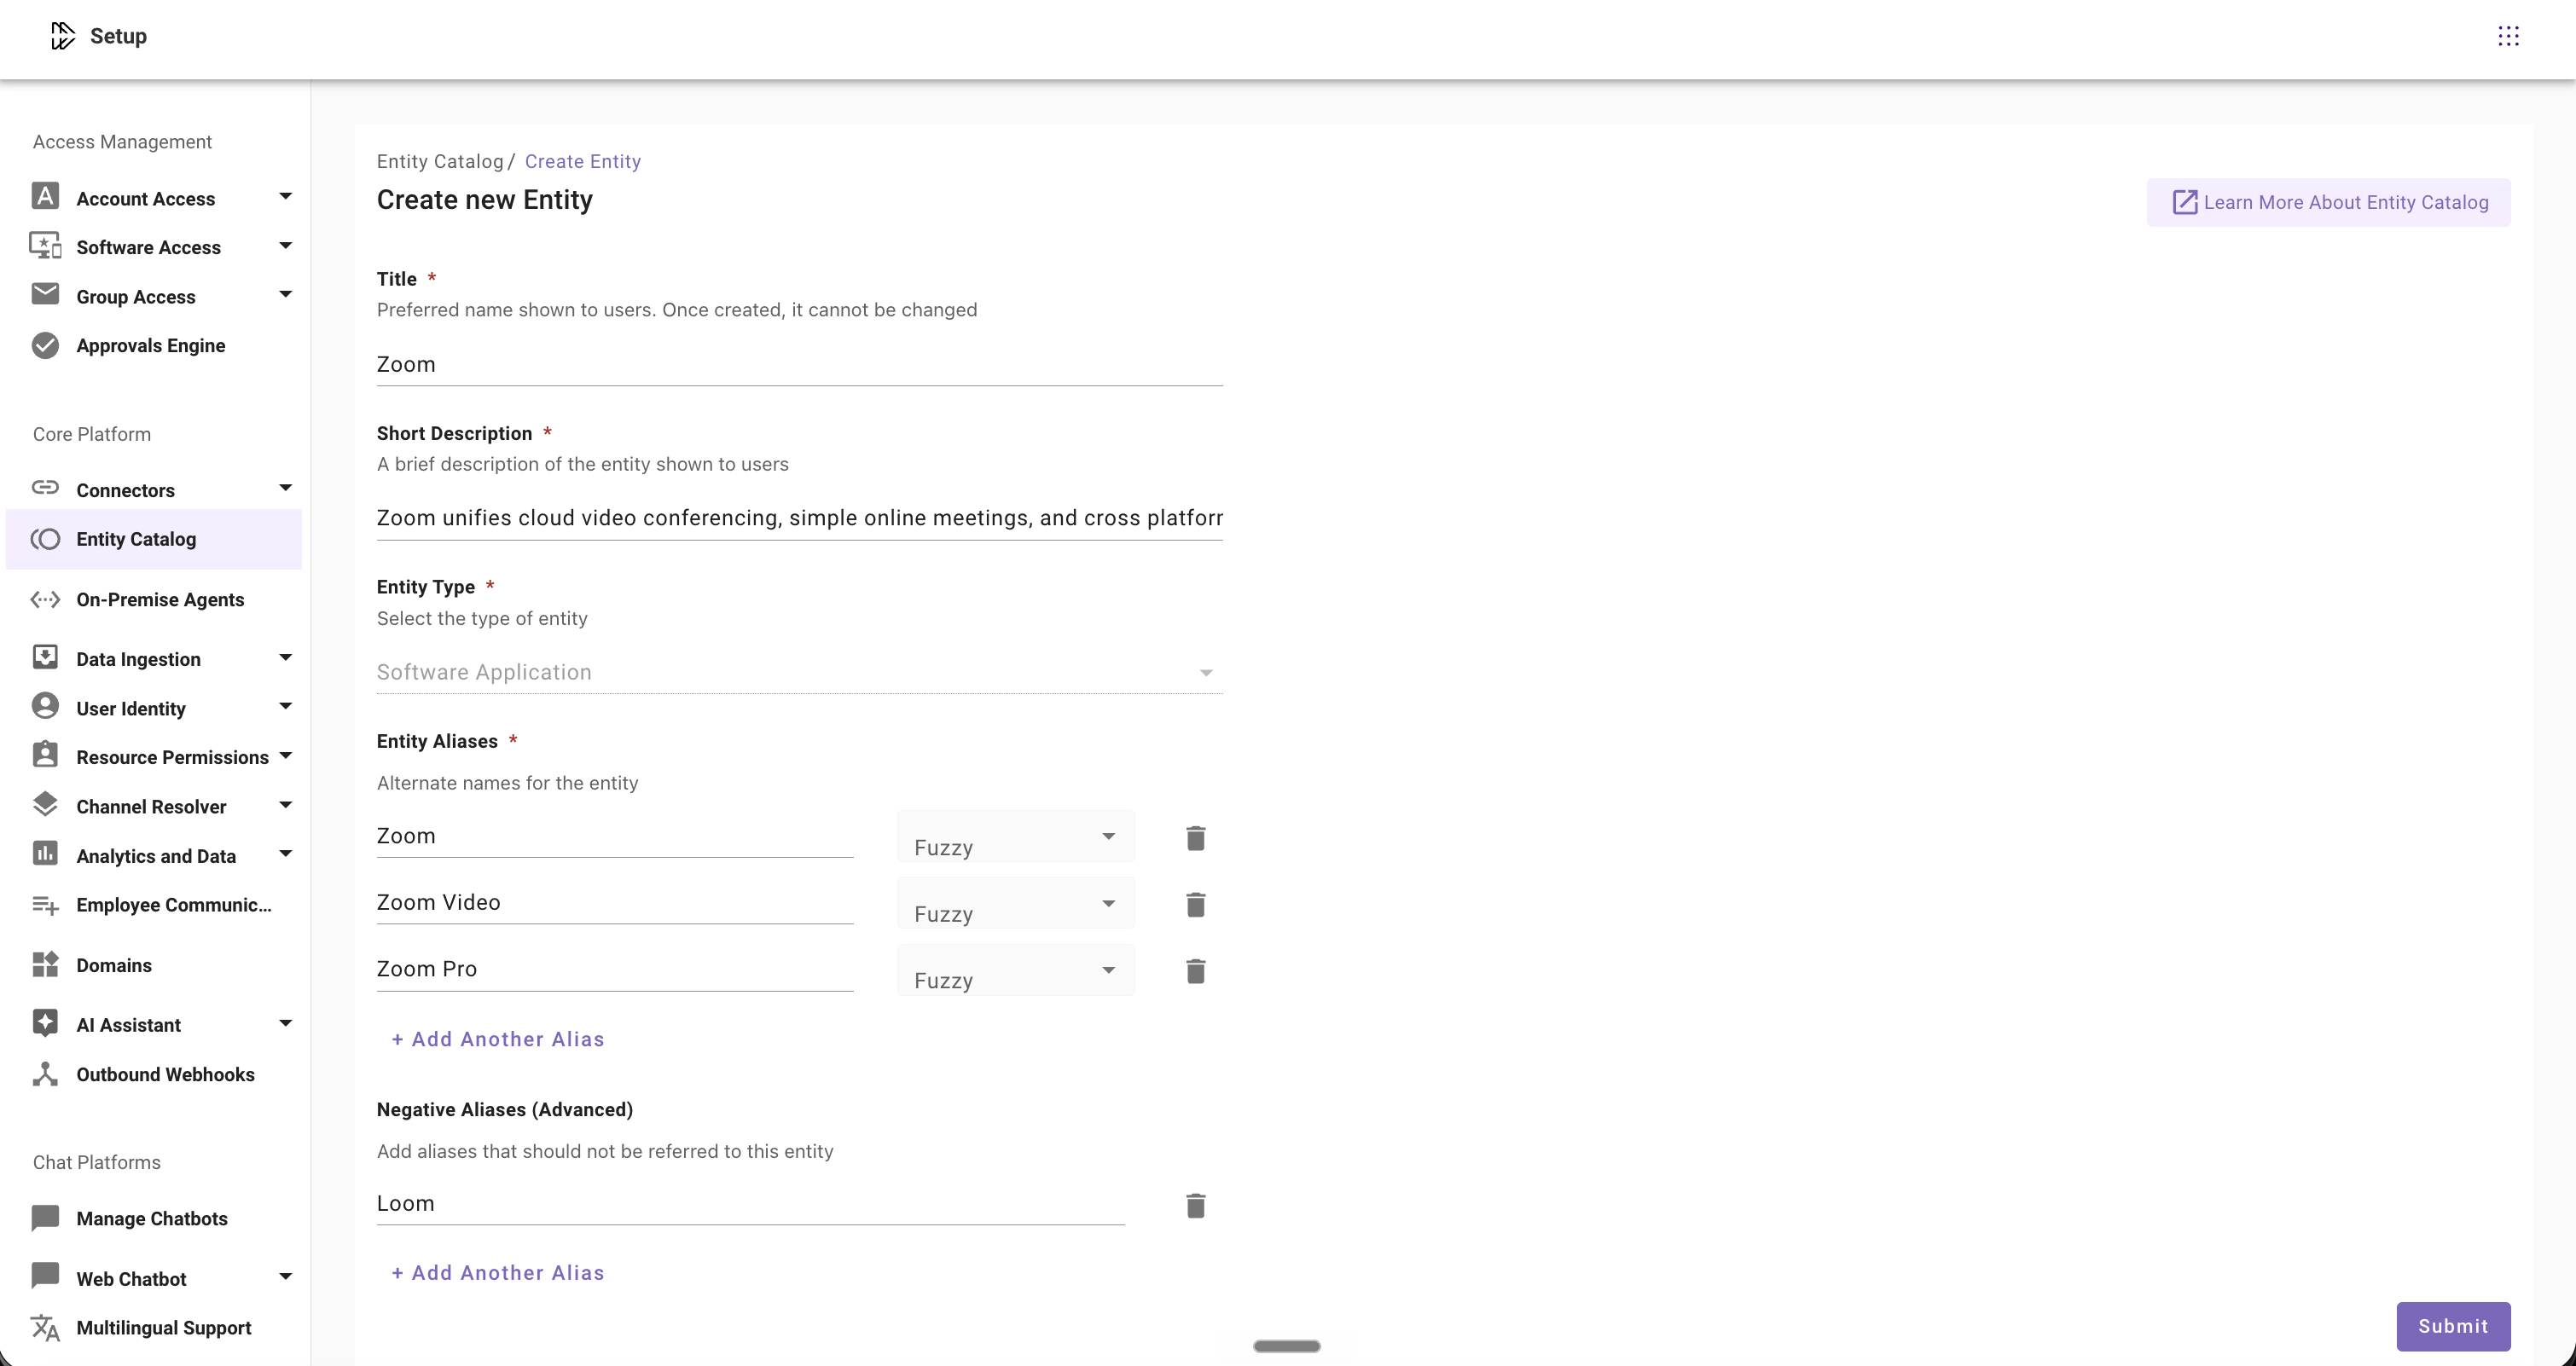Open match type dropdown for Zoom Video
This screenshot has height=1366, width=2576.
pyautogui.click(x=1015, y=903)
